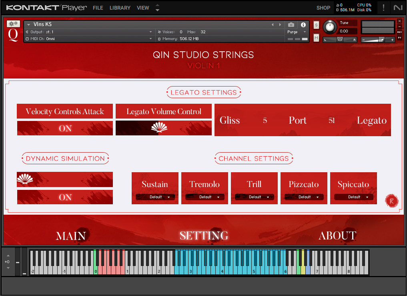Click the Dynamic Simulation slider shell handle
This screenshot has height=296, width=407.
pos(25,179)
